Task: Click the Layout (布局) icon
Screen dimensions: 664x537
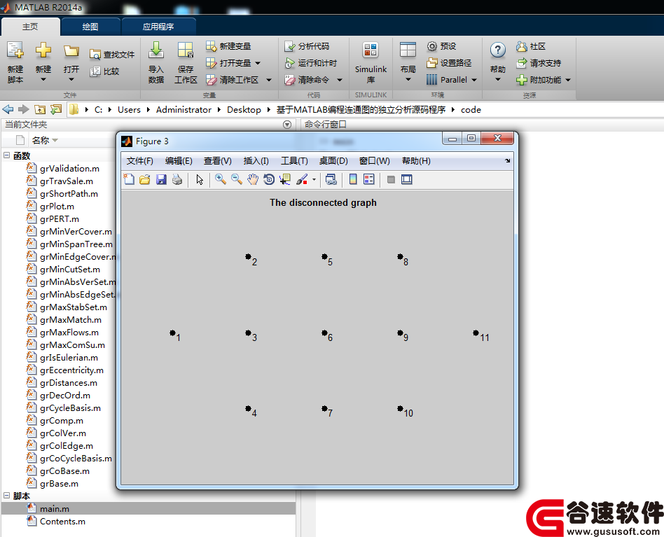Action: 408,50
